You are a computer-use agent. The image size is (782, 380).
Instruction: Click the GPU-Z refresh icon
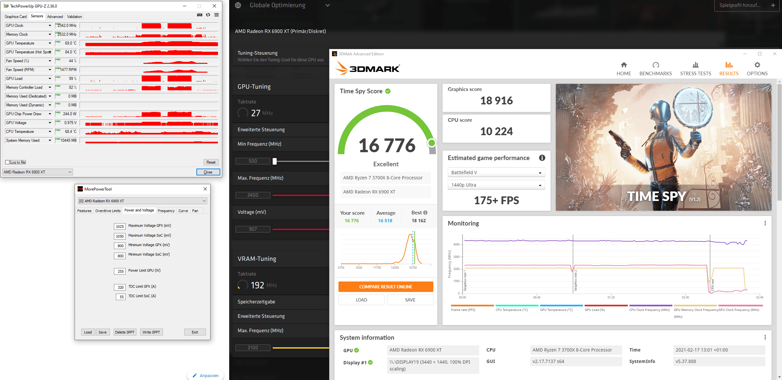[208, 15]
